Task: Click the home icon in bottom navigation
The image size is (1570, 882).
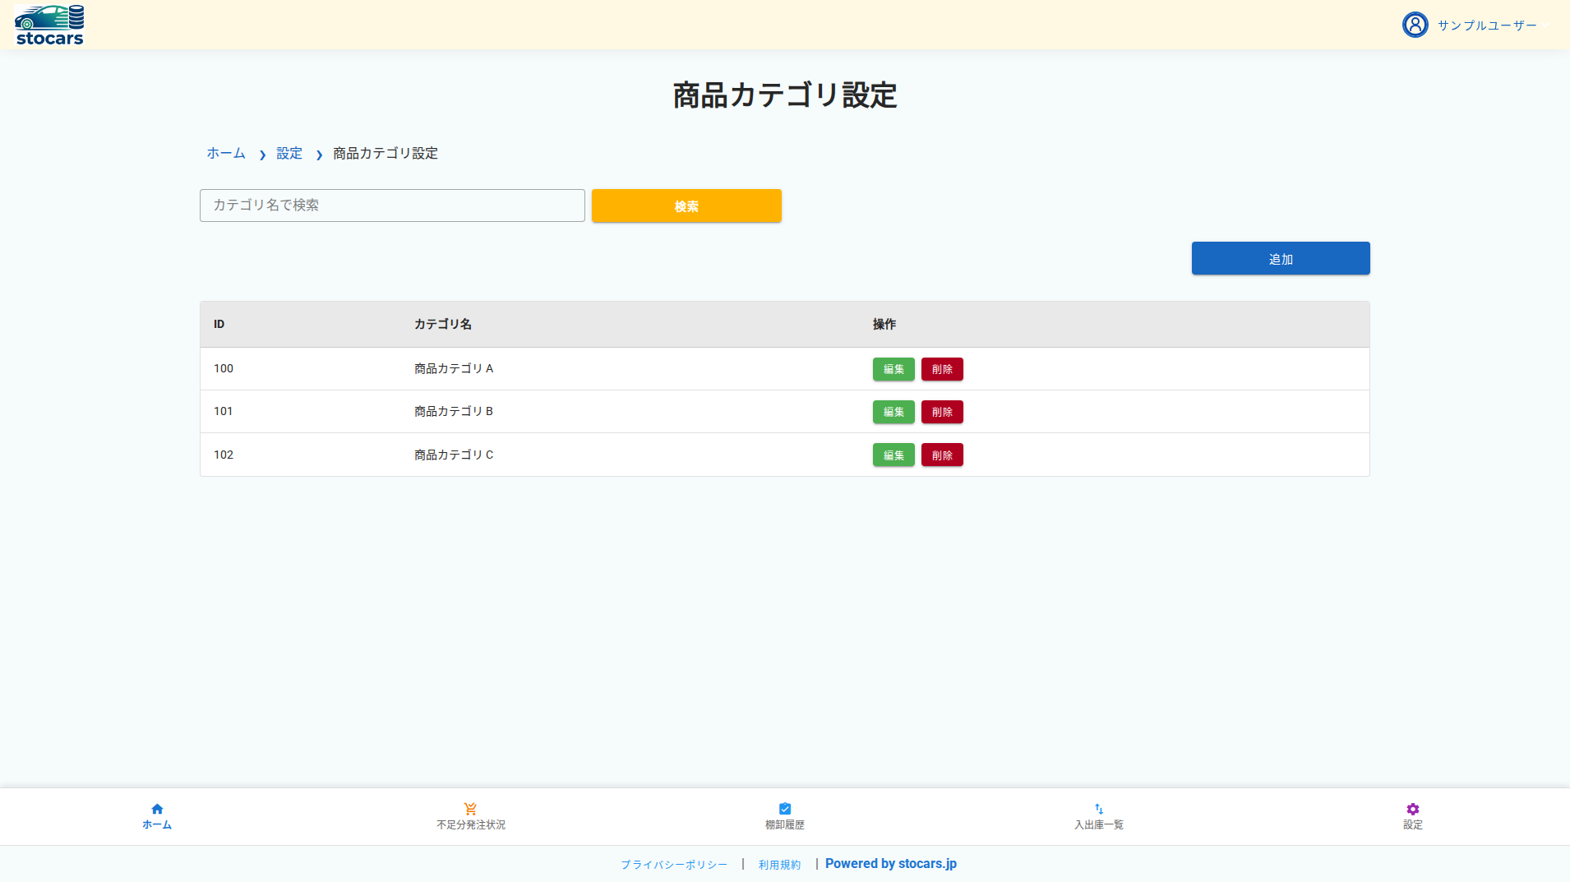Action: pyautogui.click(x=157, y=809)
